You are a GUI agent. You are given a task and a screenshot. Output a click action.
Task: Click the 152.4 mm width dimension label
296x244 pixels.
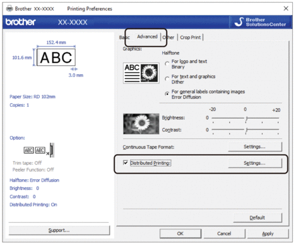(x=56, y=42)
